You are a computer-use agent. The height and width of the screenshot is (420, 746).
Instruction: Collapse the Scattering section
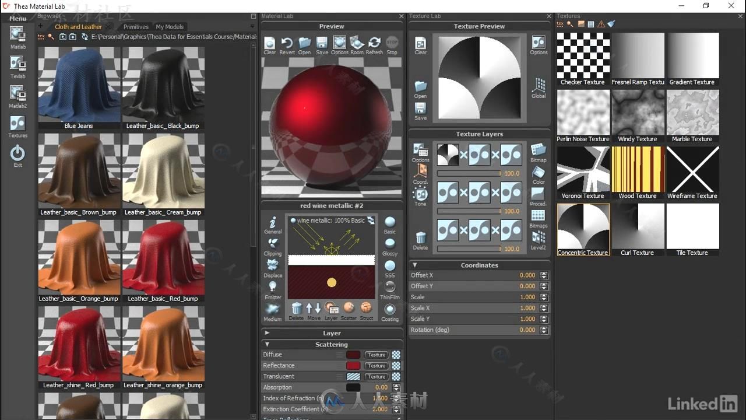[267, 344]
